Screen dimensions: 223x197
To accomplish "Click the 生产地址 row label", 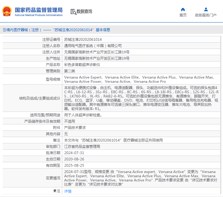I will [53, 58].
